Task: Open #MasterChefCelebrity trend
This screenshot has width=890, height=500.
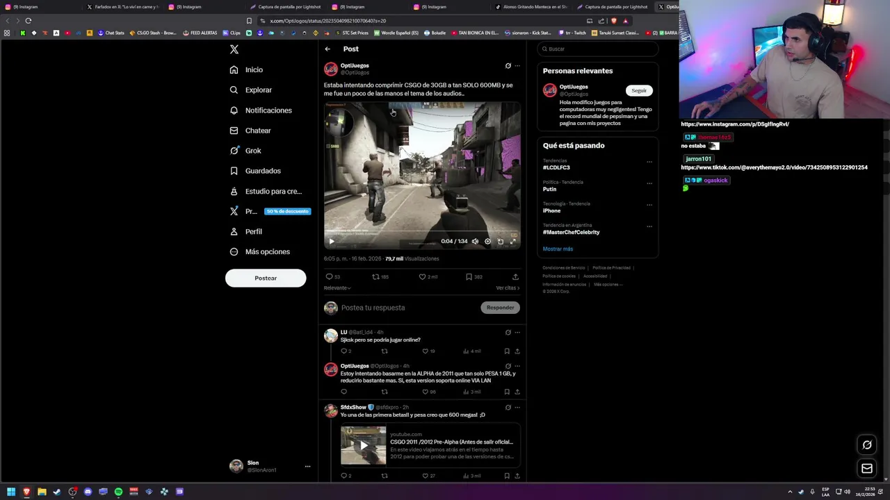Action: pyautogui.click(x=571, y=232)
